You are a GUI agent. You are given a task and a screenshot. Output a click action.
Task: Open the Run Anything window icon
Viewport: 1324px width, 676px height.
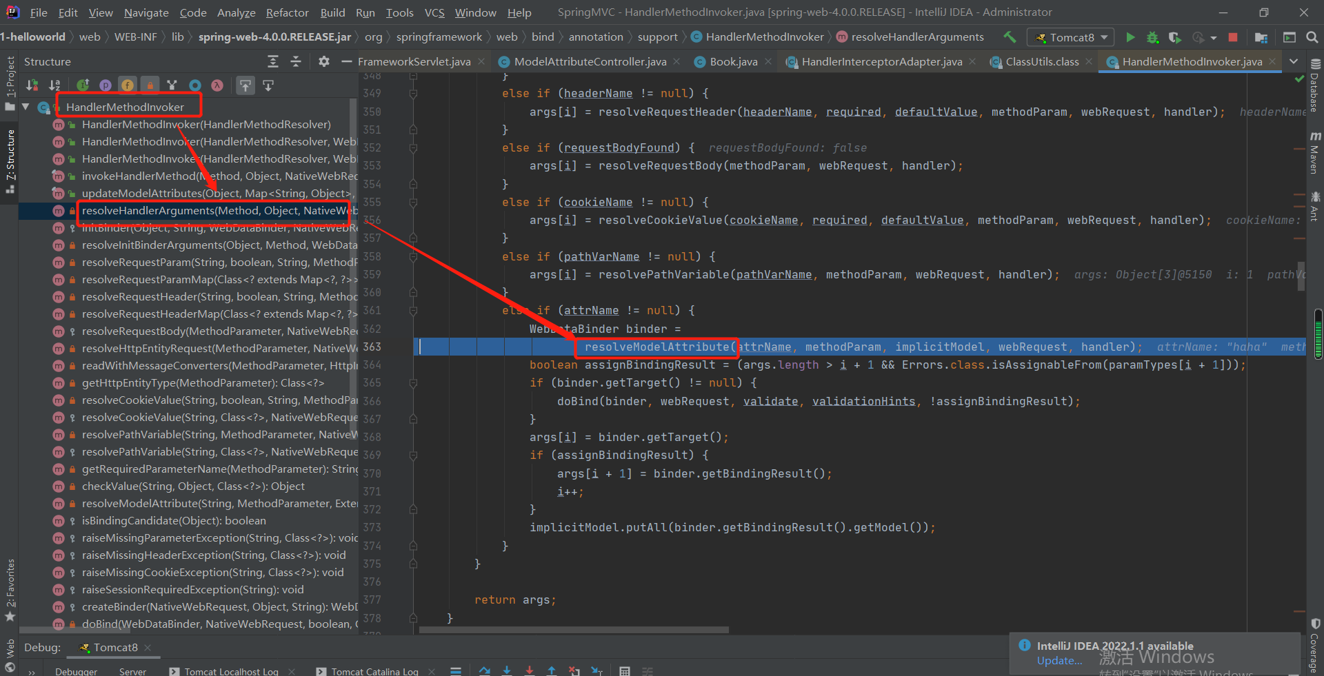tap(1290, 37)
